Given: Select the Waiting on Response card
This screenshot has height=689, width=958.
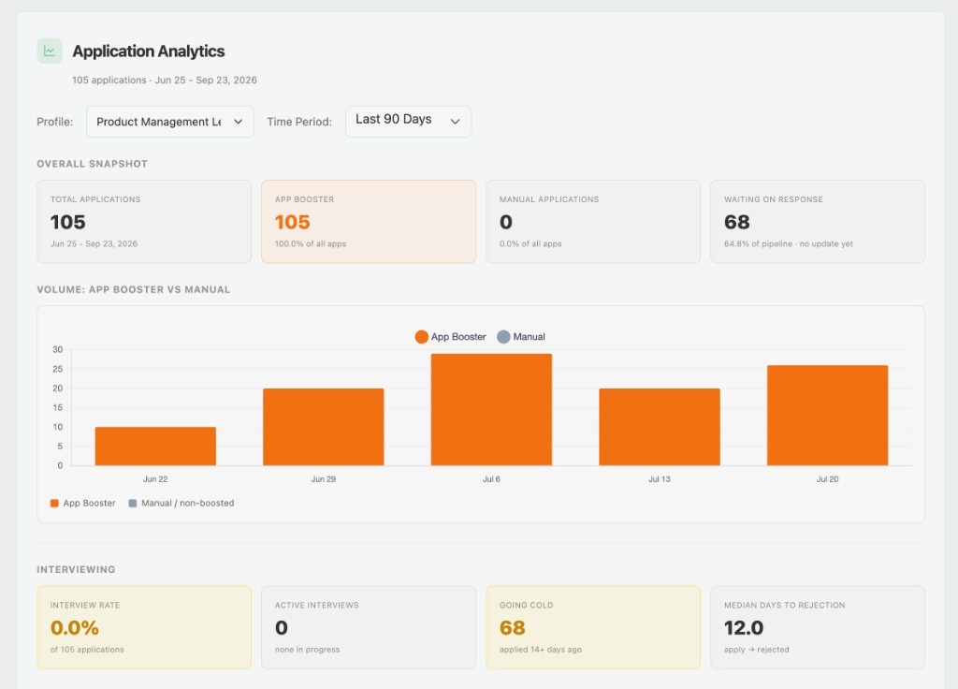Looking at the screenshot, I should coord(818,221).
